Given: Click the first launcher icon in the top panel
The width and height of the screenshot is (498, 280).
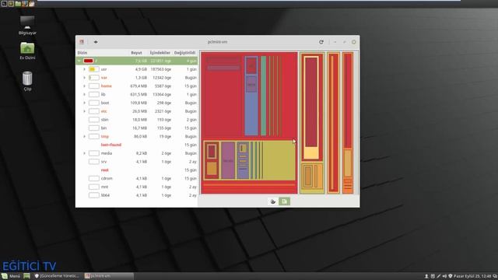Looking at the screenshot, I should (x=4, y=3).
